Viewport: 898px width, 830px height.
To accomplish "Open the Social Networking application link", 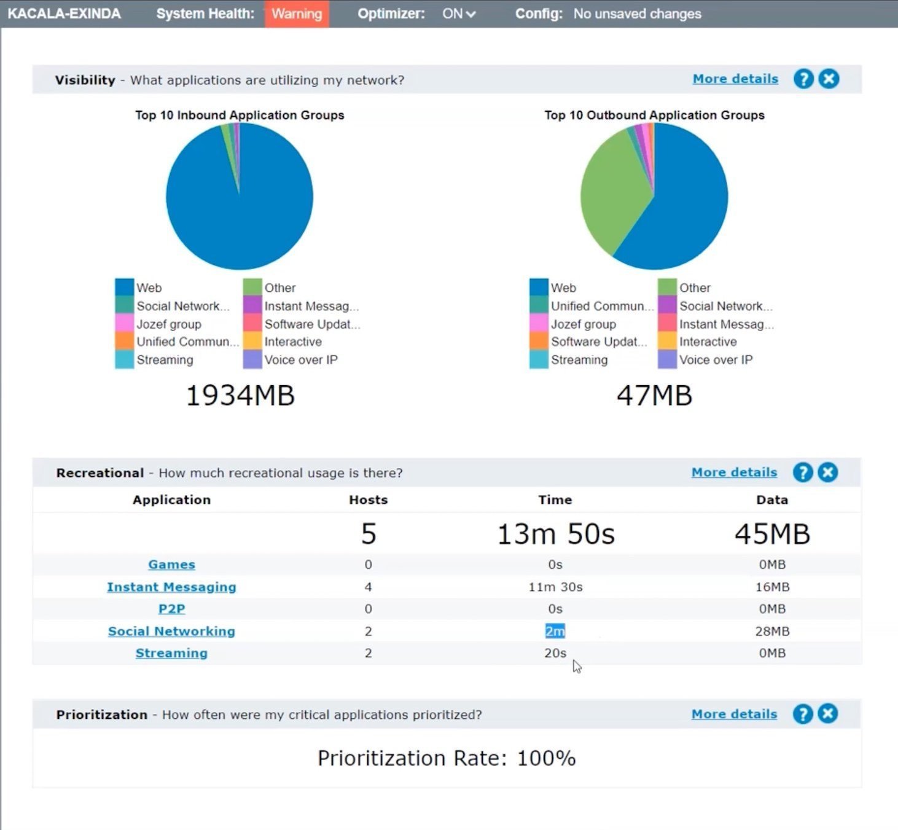I will [x=171, y=632].
